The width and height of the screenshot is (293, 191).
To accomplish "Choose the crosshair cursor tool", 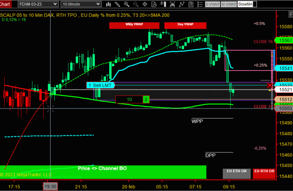I will tap(145, 4).
